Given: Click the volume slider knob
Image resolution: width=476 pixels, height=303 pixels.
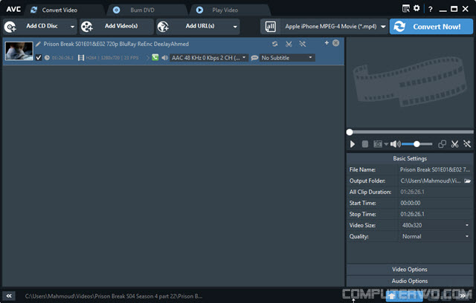Looking at the screenshot, I should click(x=416, y=144).
